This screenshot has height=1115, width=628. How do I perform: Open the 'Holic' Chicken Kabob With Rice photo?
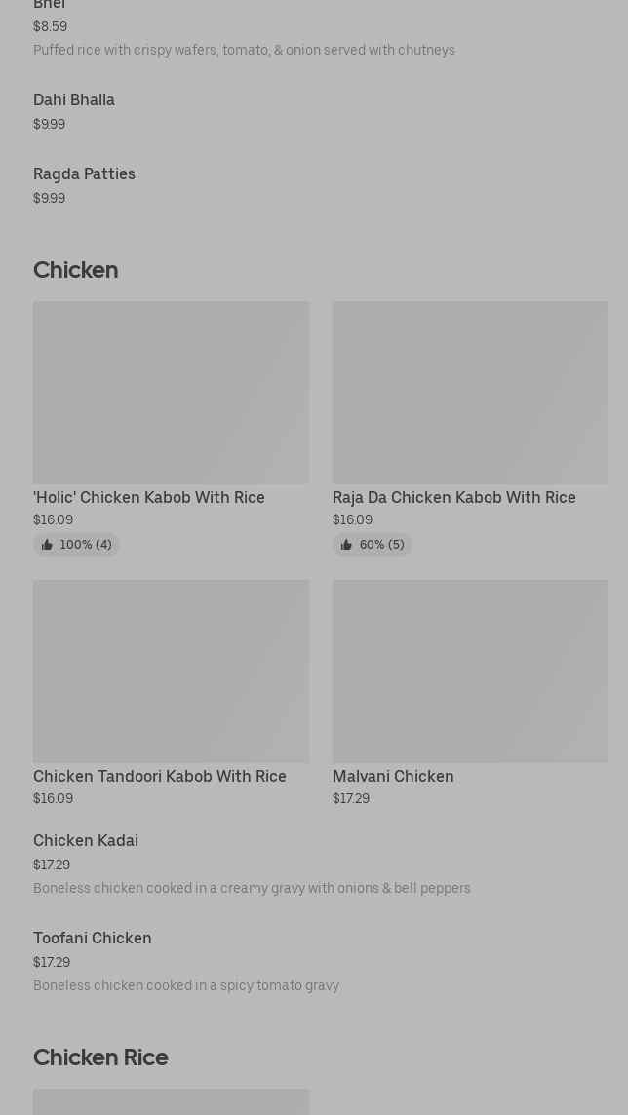[x=171, y=392]
